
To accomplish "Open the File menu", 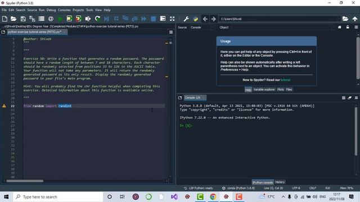I will tap(4, 10).
